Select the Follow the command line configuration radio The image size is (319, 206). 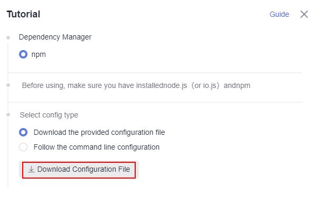pos(23,147)
